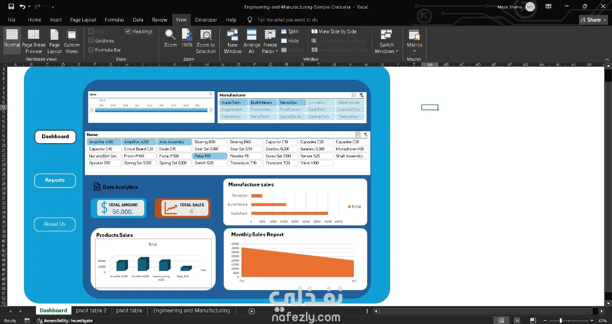Image resolution: width=612 pixels, height=324 pixels.
Task: Switch to pivot table 2 sheet
Action: [x=91, y=311]
